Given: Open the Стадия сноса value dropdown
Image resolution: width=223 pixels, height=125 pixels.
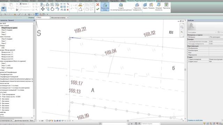Looking at the screenshot, I should 216,61.
